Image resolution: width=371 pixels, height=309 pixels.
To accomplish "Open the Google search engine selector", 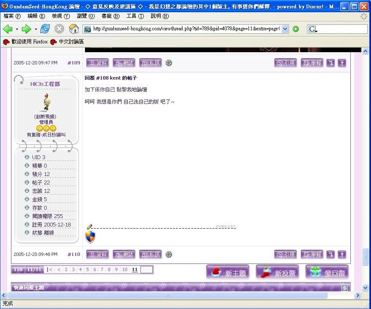I will point(313,29).
